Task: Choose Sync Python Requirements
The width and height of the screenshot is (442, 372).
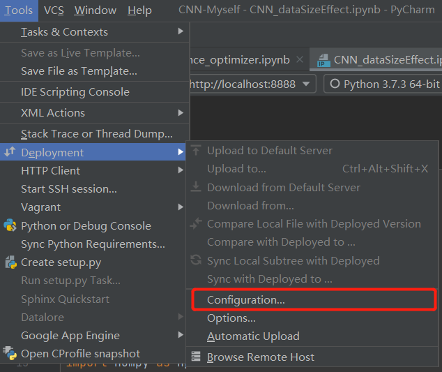Action: (93, 244)
